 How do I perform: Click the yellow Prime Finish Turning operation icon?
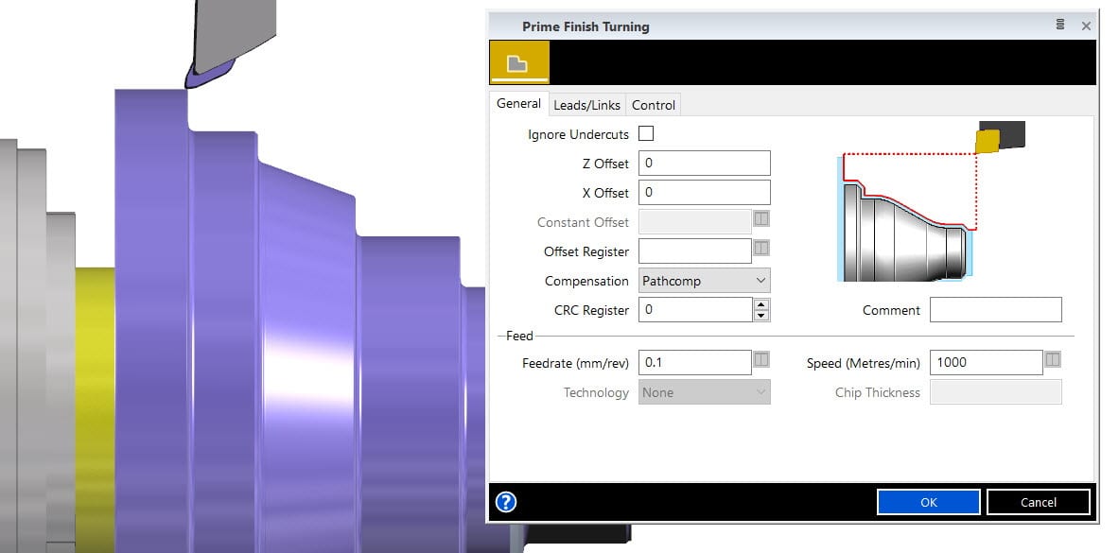pyautogui.click(x=518, y=62)
